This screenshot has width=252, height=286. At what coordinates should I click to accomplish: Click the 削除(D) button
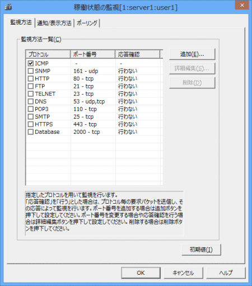(192, 83)
